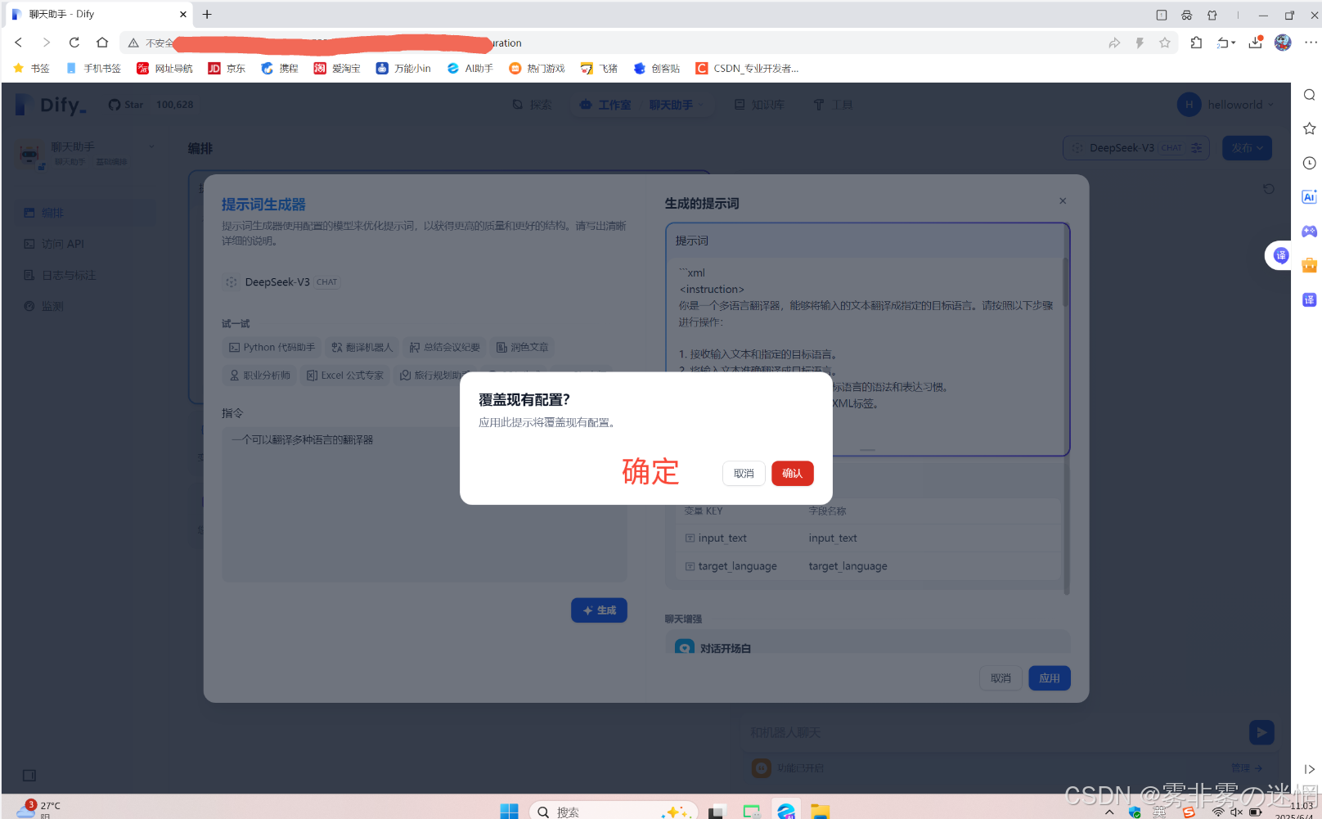
Task: Open 访问 API in left sidebar
Action: click(85, 244)
